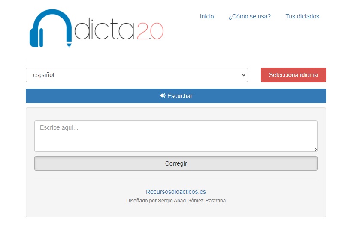Open the Inicio page
Screen dimensions: 354x246
point(206,16)
